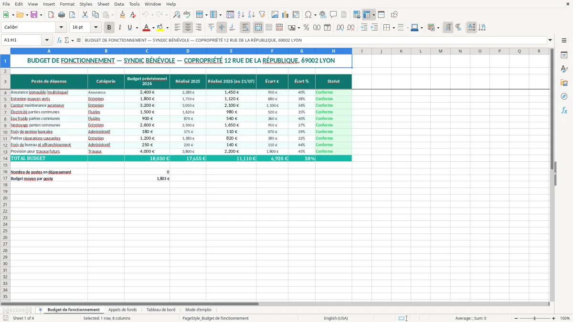Click the Export as PDF icon
Image resolution: width=573 pixels, height=322 pixels.
51,15
